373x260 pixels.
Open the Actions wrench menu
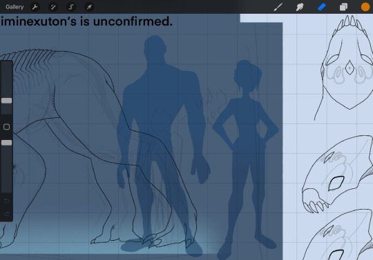[35, 7]
